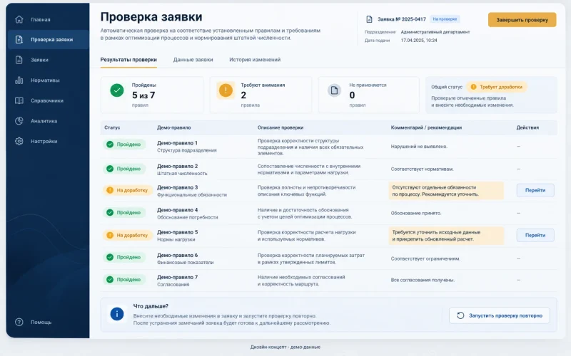Click the highlighted comment about Отсутствуют отдельные обязанности

(446, 191)
